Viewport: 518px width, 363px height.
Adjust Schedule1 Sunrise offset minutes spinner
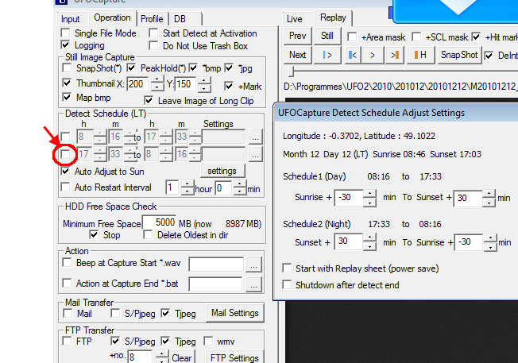tap(358, 197)
